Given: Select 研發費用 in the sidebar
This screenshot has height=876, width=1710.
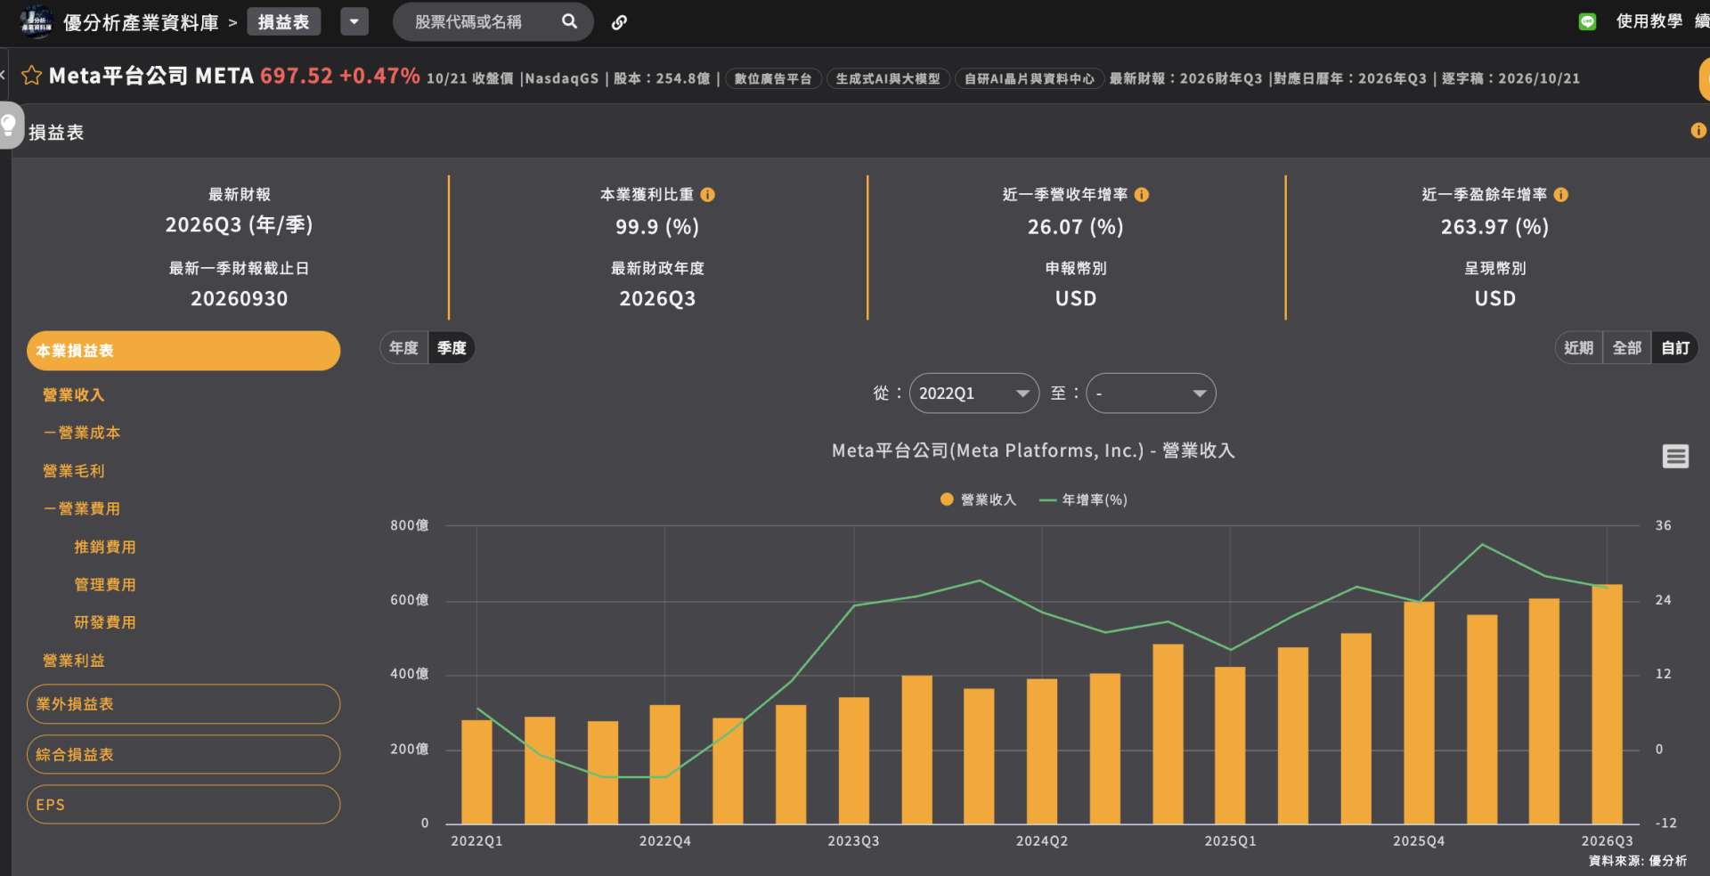Looking at the screenshot, I should (x=105, y=622).
